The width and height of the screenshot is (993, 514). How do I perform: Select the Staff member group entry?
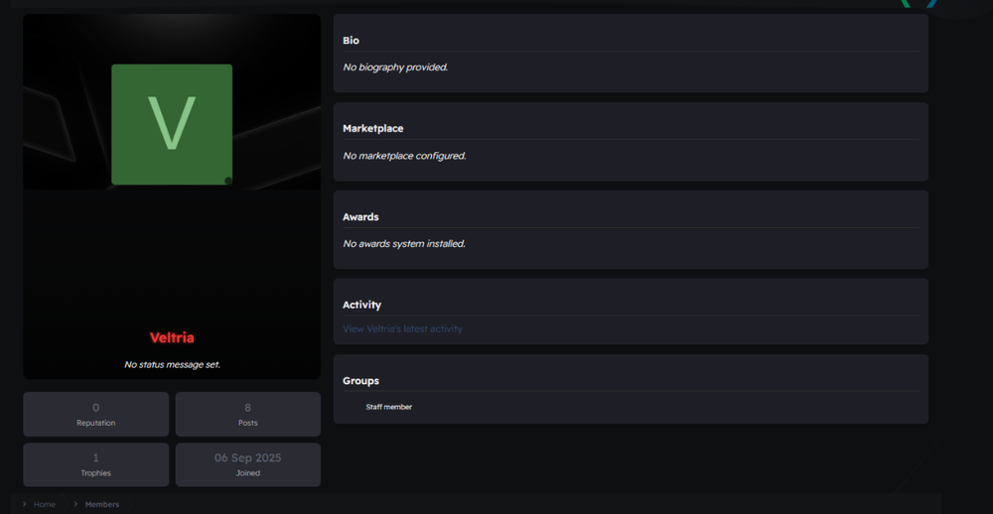388,407
